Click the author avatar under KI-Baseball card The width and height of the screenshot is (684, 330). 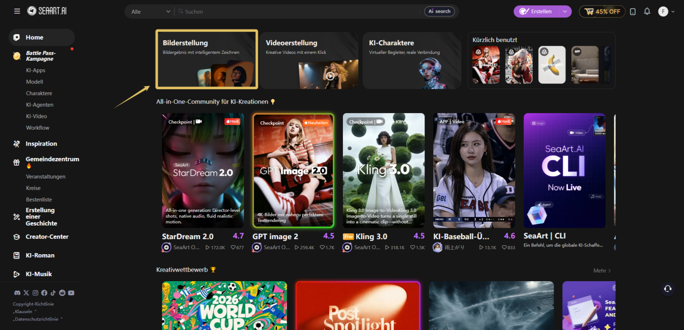tap(437, 247)
